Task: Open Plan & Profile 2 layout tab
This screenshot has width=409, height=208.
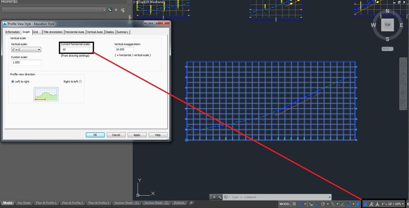Action: (x=72, y=203)
